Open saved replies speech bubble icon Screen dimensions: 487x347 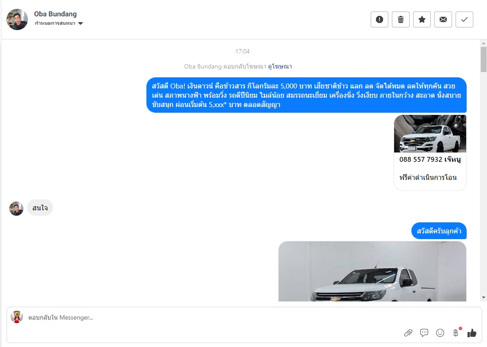tap(424, 333)
